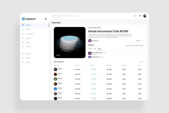The height and width of the screenshot is (113, 169).
Task: Click the Owners column header
Action: [x=124, y=66]
